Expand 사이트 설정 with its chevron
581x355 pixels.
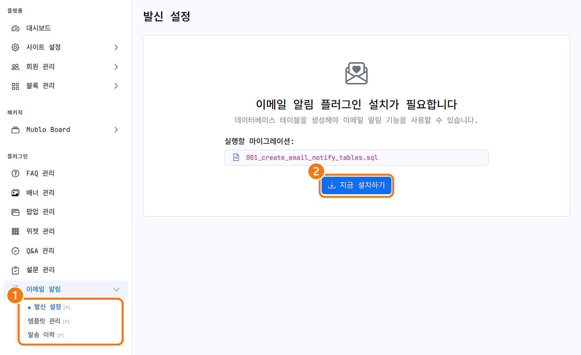click(116, 47)
